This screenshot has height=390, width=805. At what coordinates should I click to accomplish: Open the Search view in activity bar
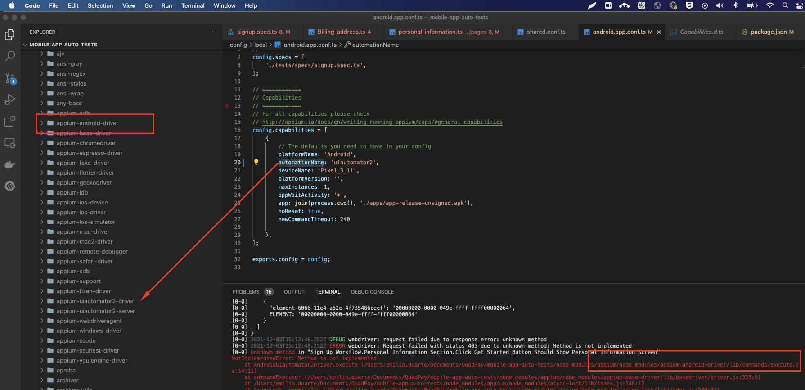pyautogui.click(x=10, y=56)
